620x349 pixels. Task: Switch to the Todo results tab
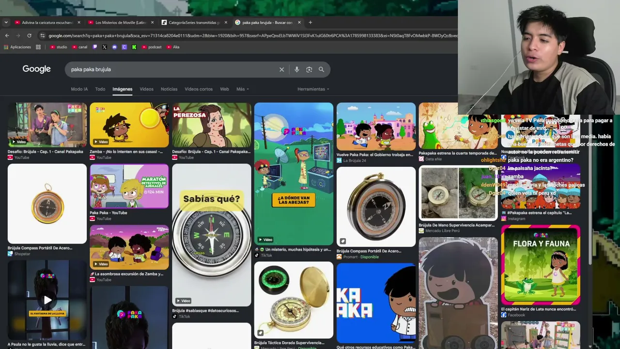tap(100, 89)
